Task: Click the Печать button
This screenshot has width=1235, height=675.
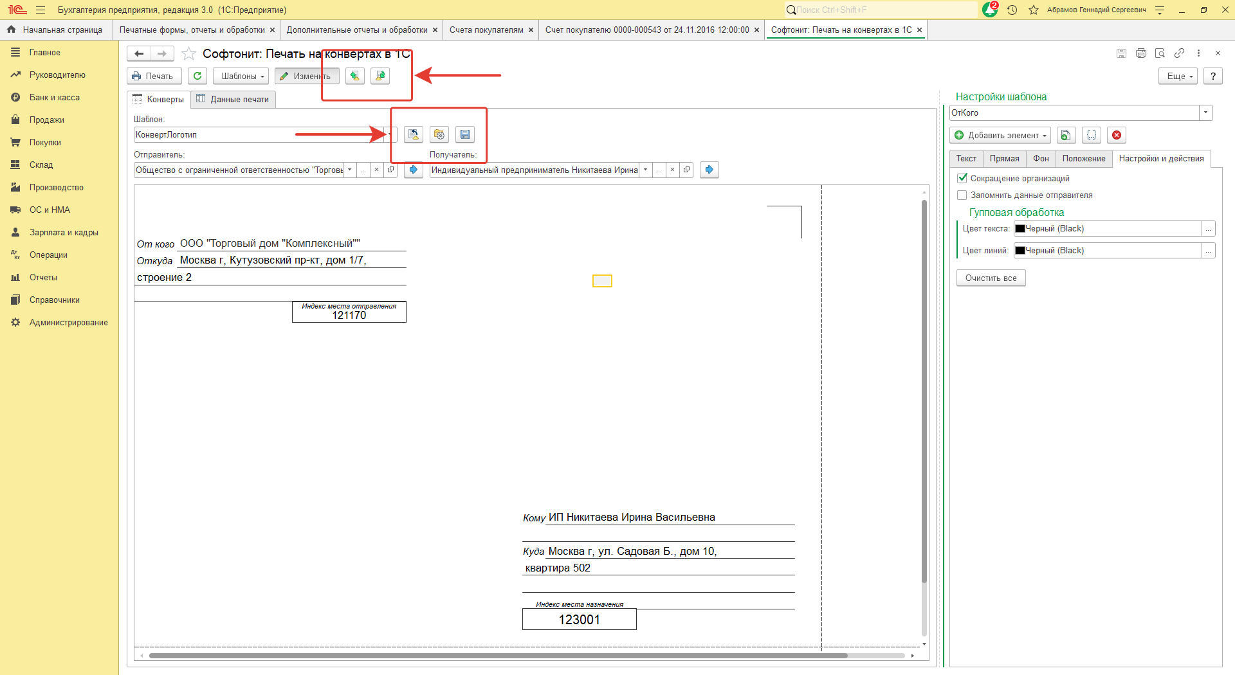Action: coord(154,76)
